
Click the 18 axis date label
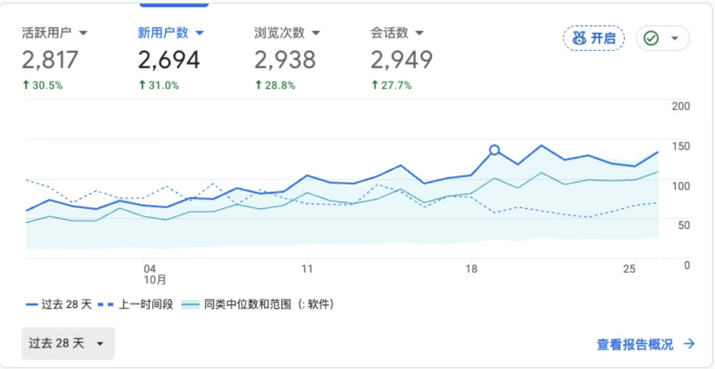point(471,268)
